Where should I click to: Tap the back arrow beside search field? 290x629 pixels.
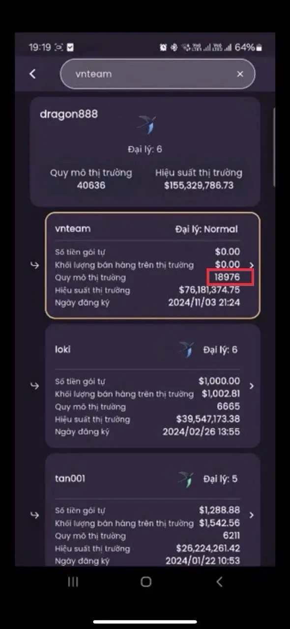33,74
